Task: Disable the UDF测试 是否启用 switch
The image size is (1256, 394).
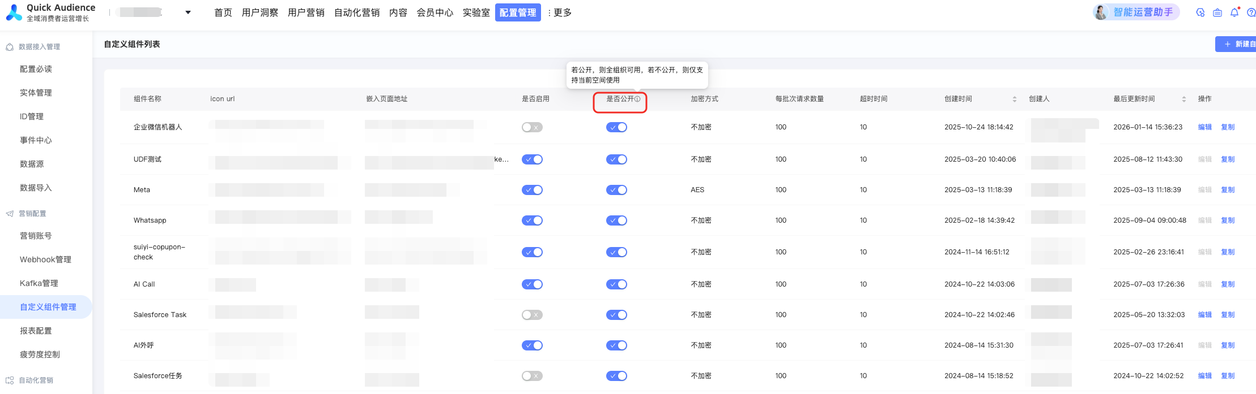Action: coord(532,159)
